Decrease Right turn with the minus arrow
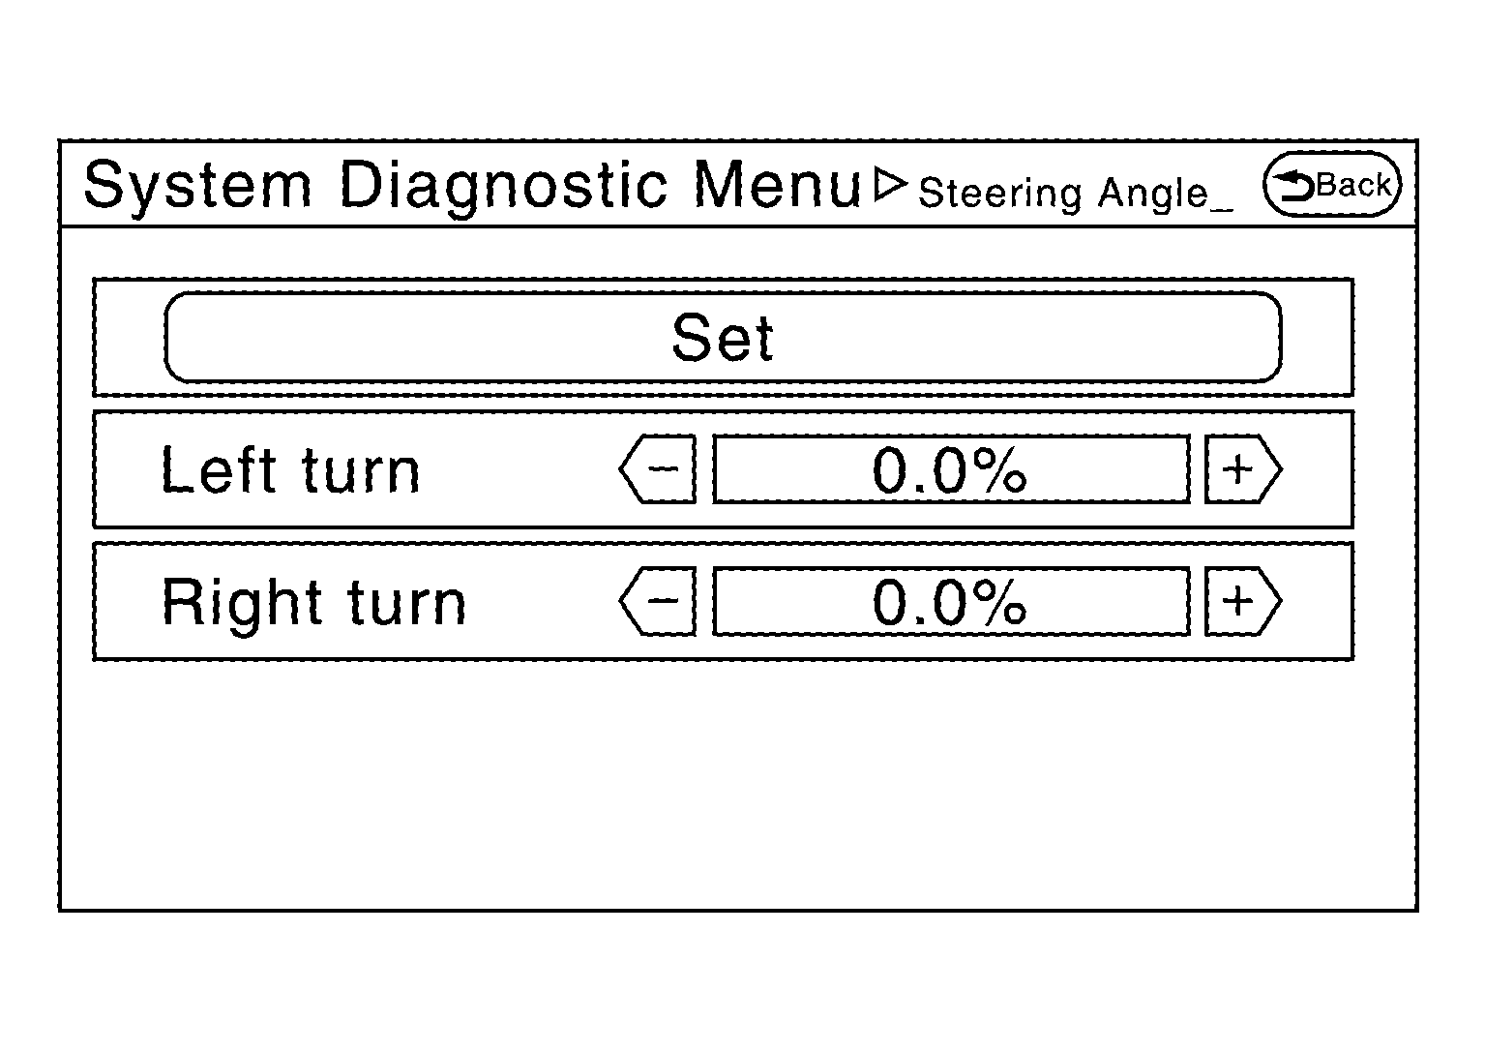 coord(659,601)
